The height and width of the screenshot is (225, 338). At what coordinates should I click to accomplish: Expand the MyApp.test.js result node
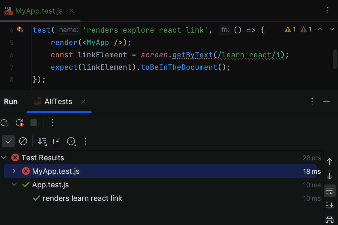[14, 171]
